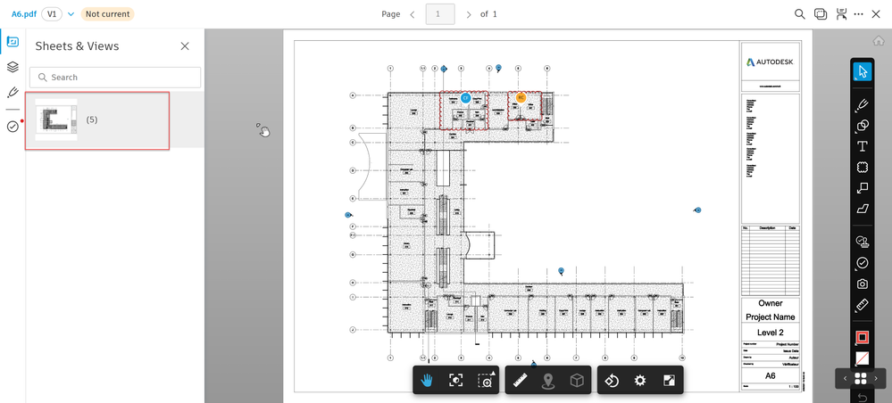
Task: Pick the camera snapshot tool
Action: 863,284
